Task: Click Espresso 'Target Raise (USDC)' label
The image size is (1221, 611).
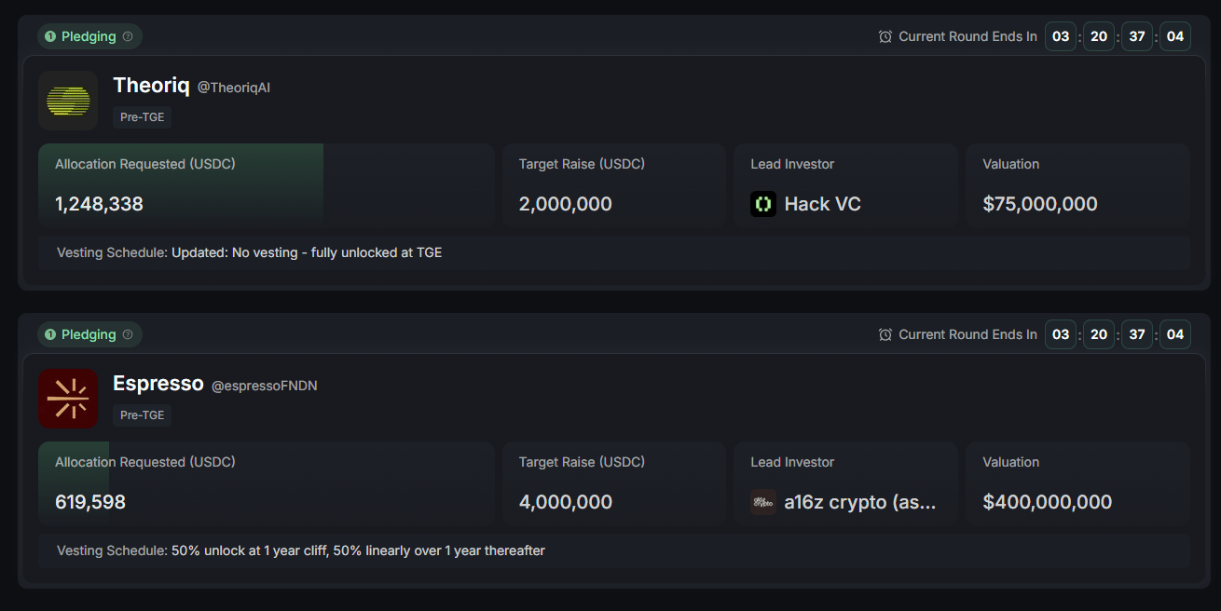Action: [x=582, y=462]
